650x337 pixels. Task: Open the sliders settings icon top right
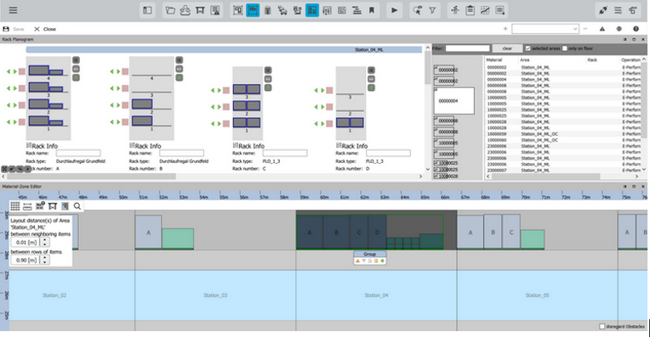pos(618,10)
